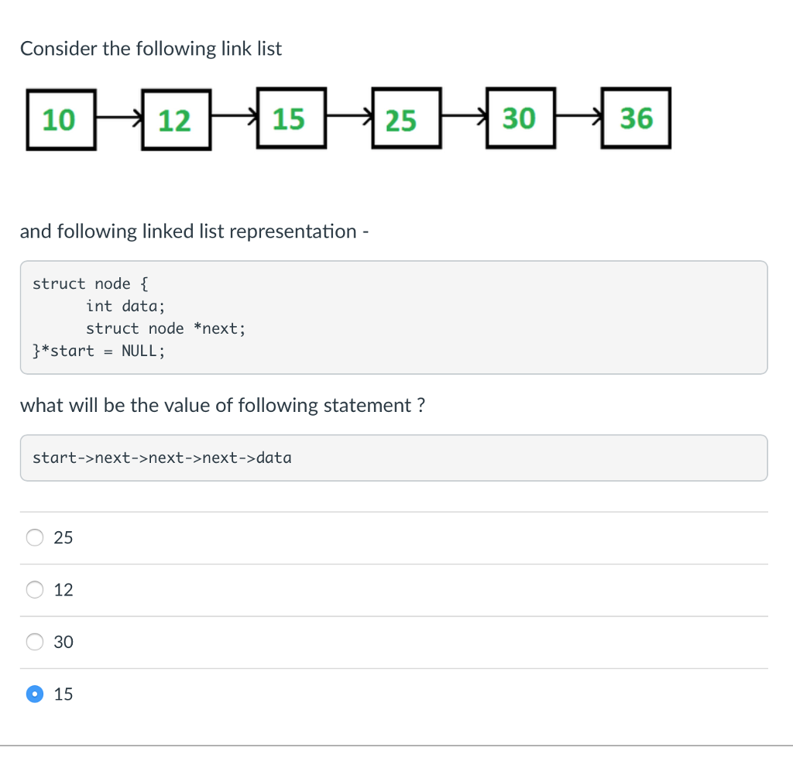Click the 'what will be the value' question text
This screenshot has width=793, height=758.
(222, 405)
